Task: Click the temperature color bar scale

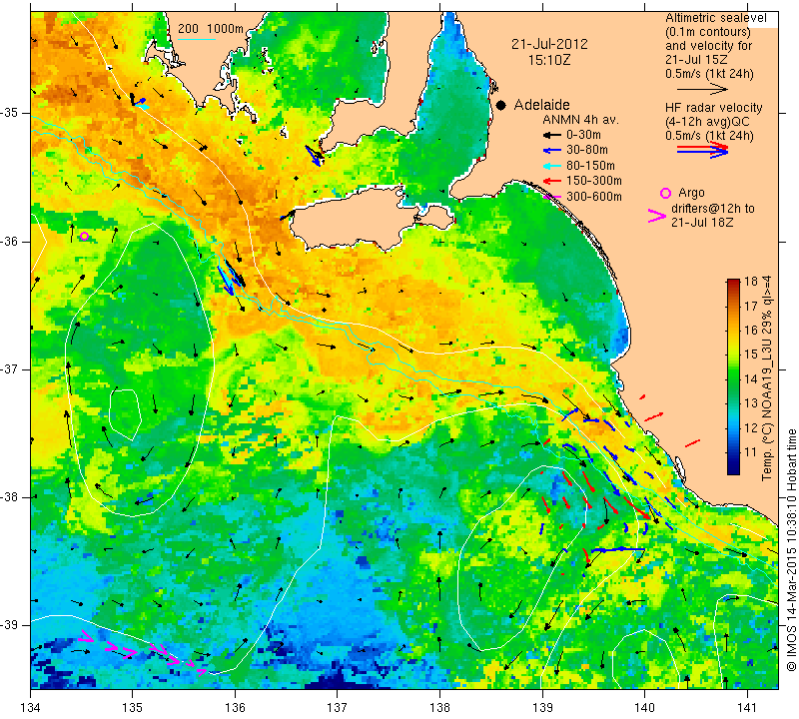Action: coord(733,376)
